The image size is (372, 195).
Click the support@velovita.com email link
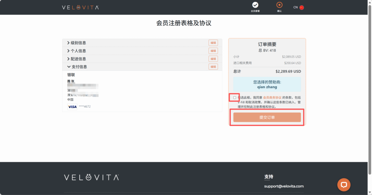284,186
